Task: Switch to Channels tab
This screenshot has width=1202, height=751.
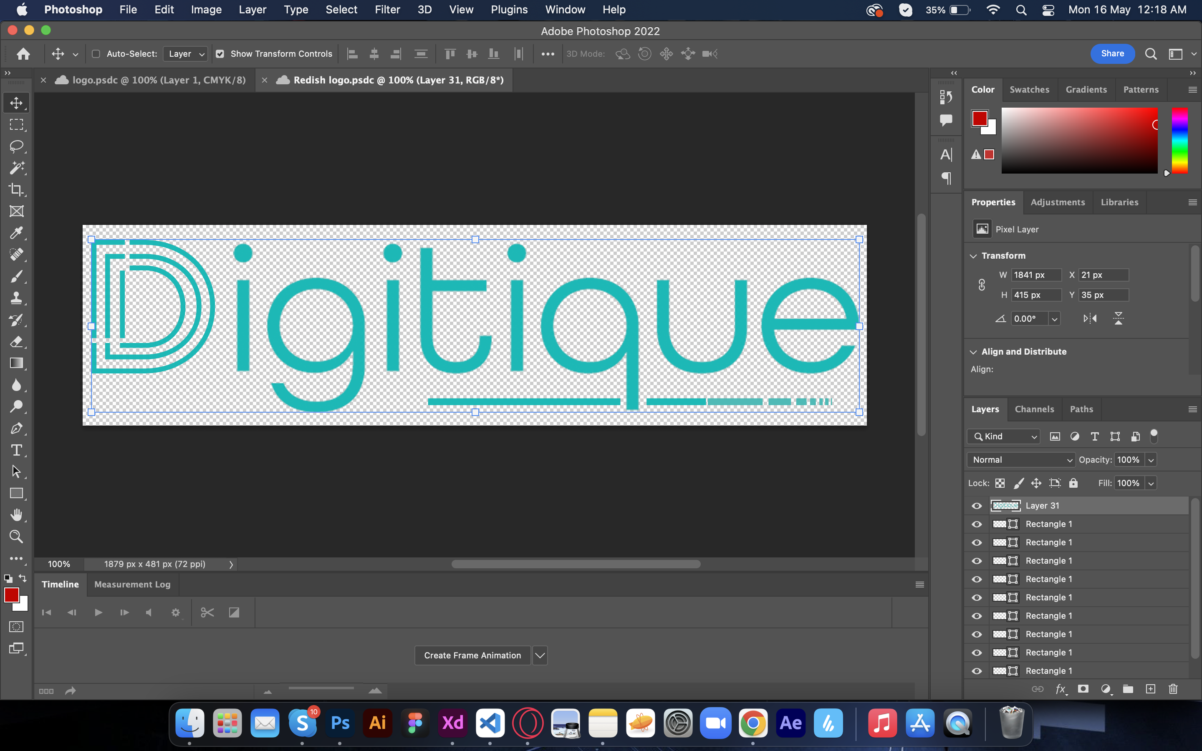Action: pyautogui.click(x=1034, y=409)
